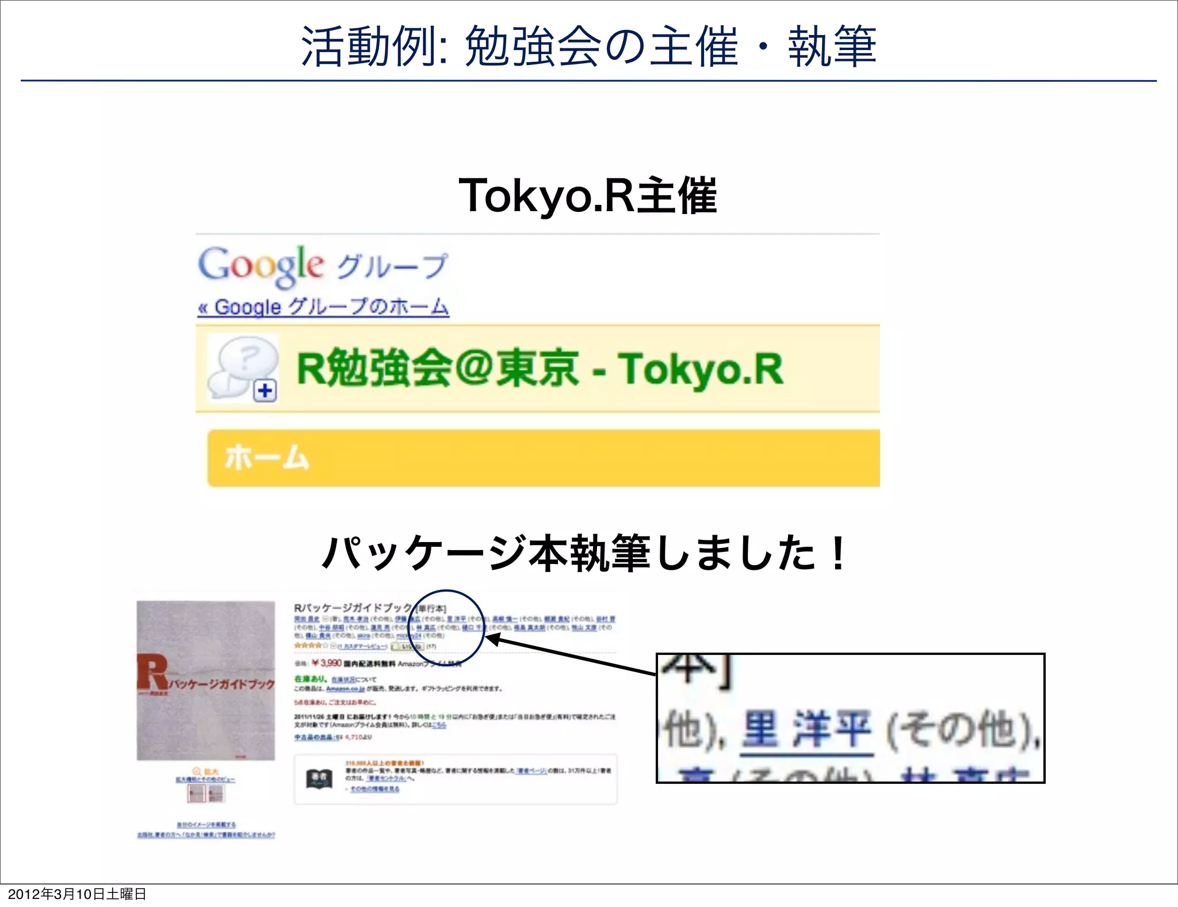Viewport: 1178px width, 907px height.
Task: Click the いいね thumbs-up button
Action: point(407,646)
